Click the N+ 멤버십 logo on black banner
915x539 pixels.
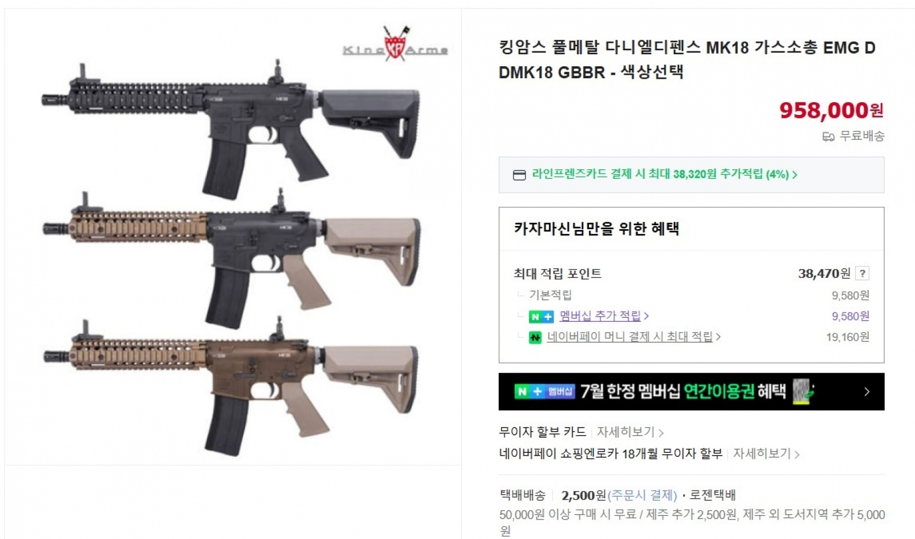[544, 392]
